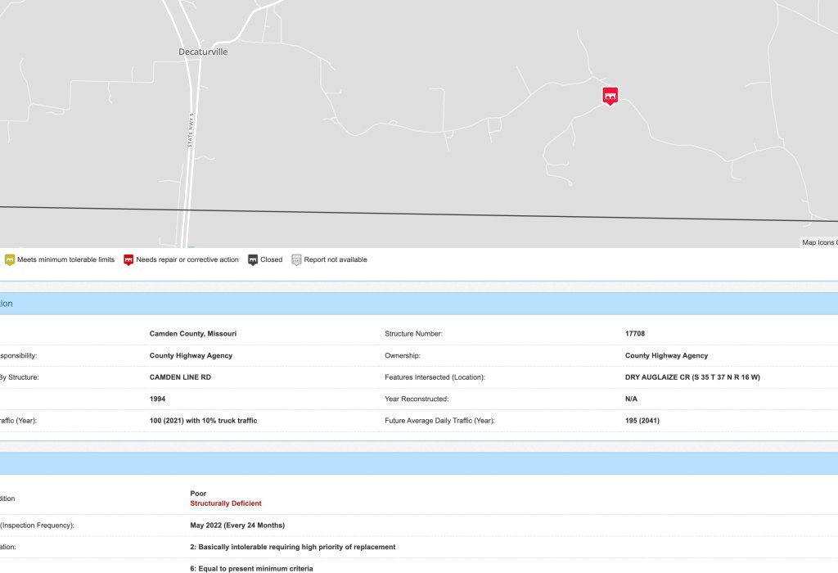Click the 'Needs repair or corrective action' legend text

click(x=187, y=259)
